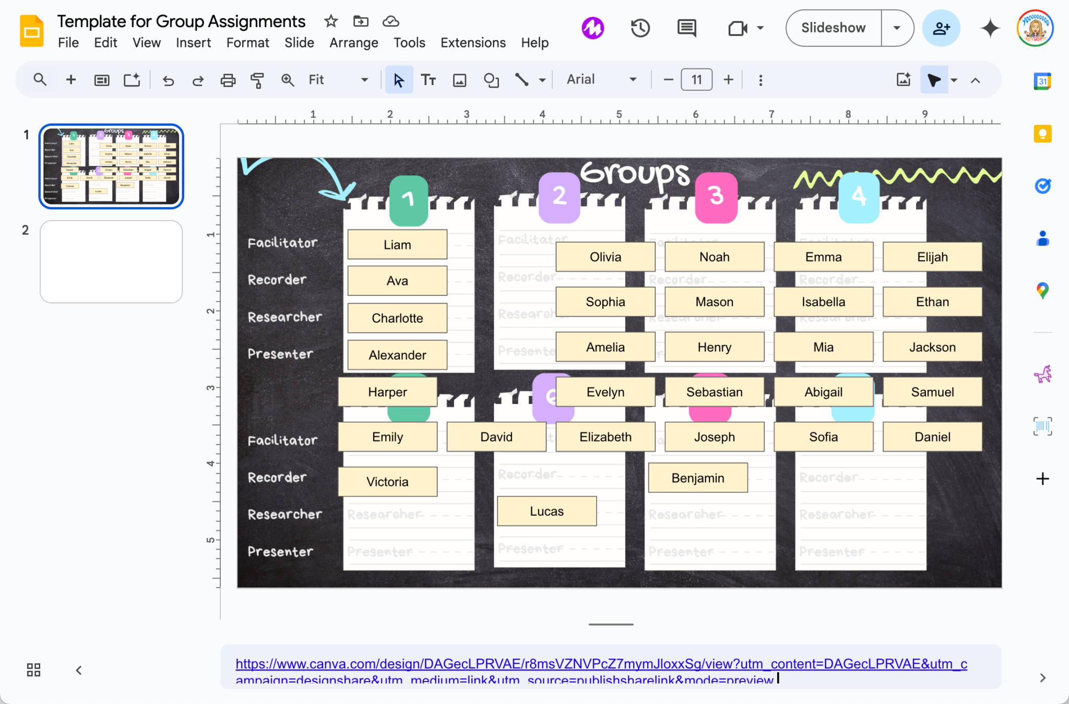Search the menus magnifier icon
The width and height of the screenshot is (1069, 704).
tap(40, 80)
